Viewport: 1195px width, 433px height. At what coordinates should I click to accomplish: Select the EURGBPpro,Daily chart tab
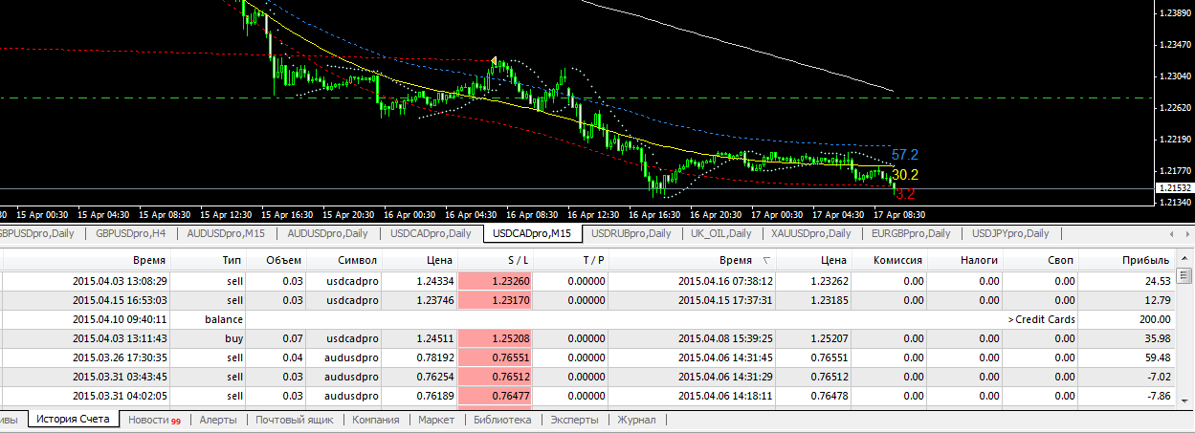pyautogui.click(x=912, y=233)
